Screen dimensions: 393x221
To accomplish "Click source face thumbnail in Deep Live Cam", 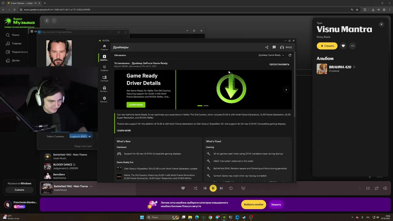I will [x=59, y=53].
